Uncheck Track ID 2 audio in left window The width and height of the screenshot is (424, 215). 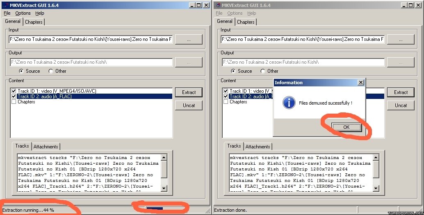[14, 96]
